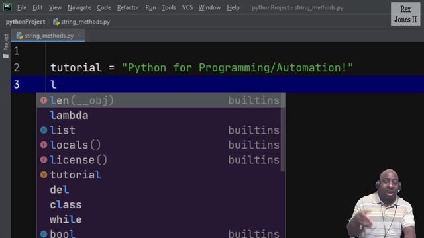Click the tutorial variable on line 2
This screenshot has height=238, width=424.
point(76,67)
